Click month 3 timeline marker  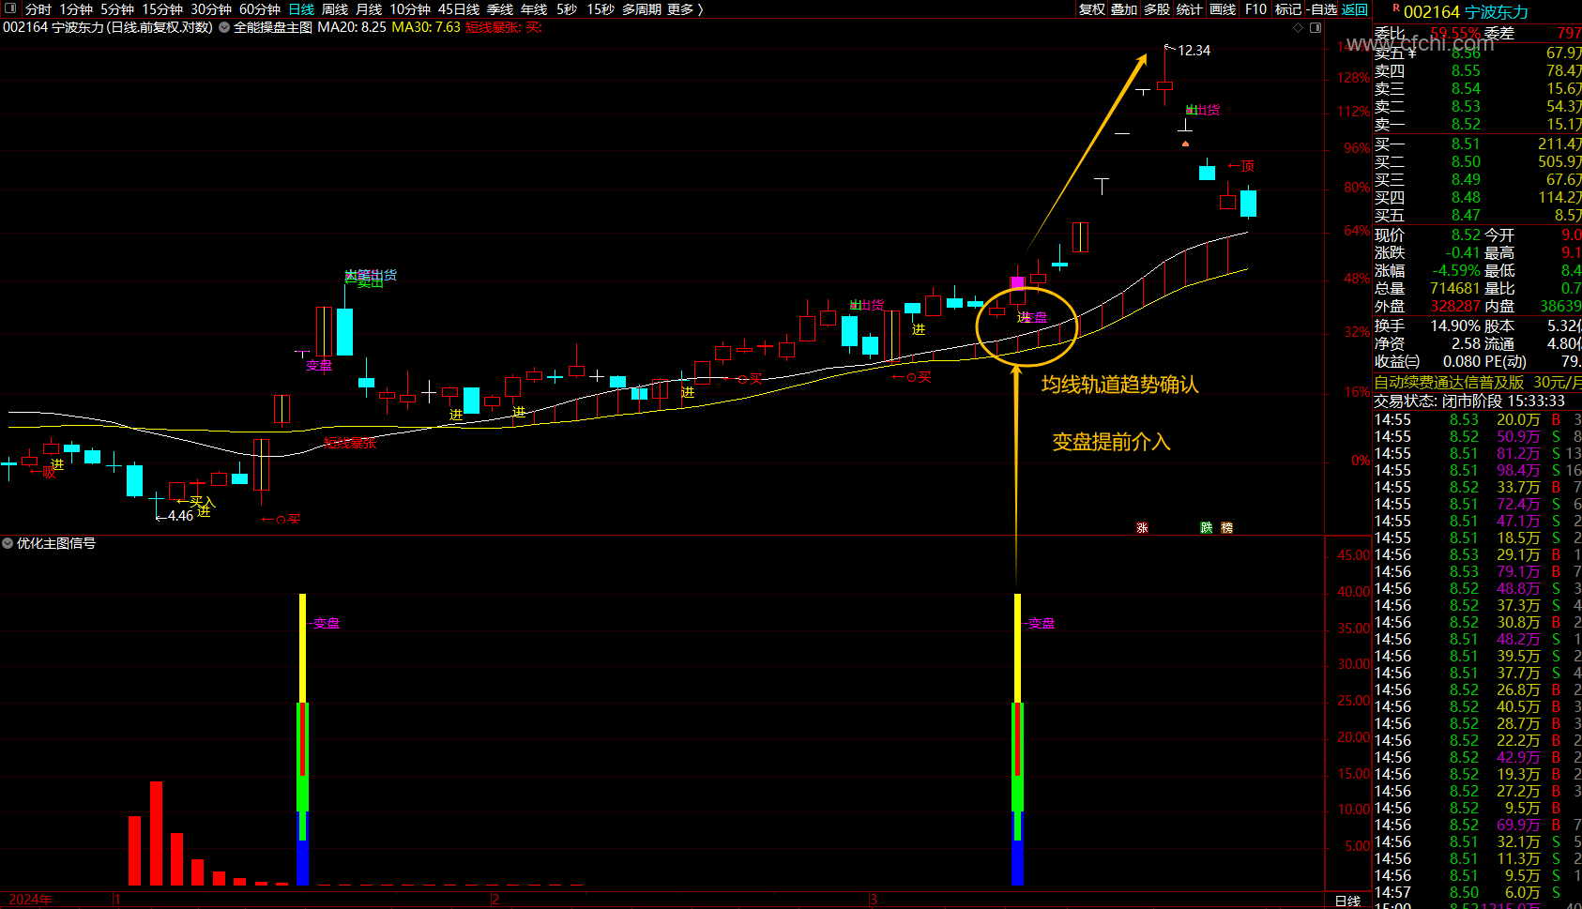pyautogui.click(x=873, y=900)
